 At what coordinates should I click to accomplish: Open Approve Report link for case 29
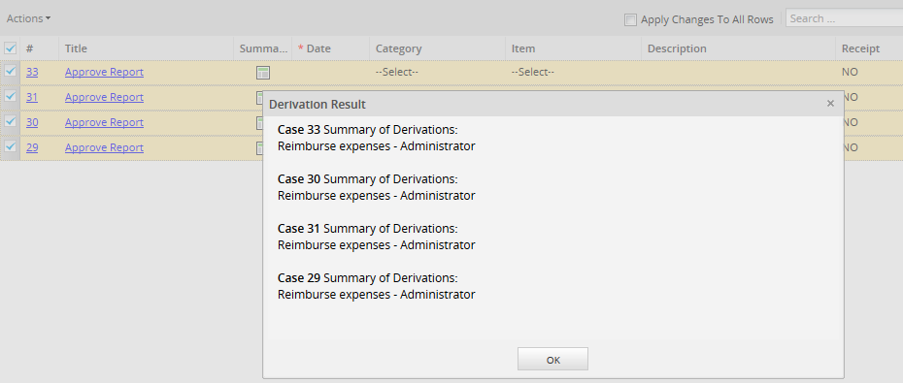[x=104, y=147]
